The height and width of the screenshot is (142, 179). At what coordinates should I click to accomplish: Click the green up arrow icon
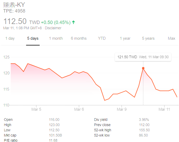(73, 22)
